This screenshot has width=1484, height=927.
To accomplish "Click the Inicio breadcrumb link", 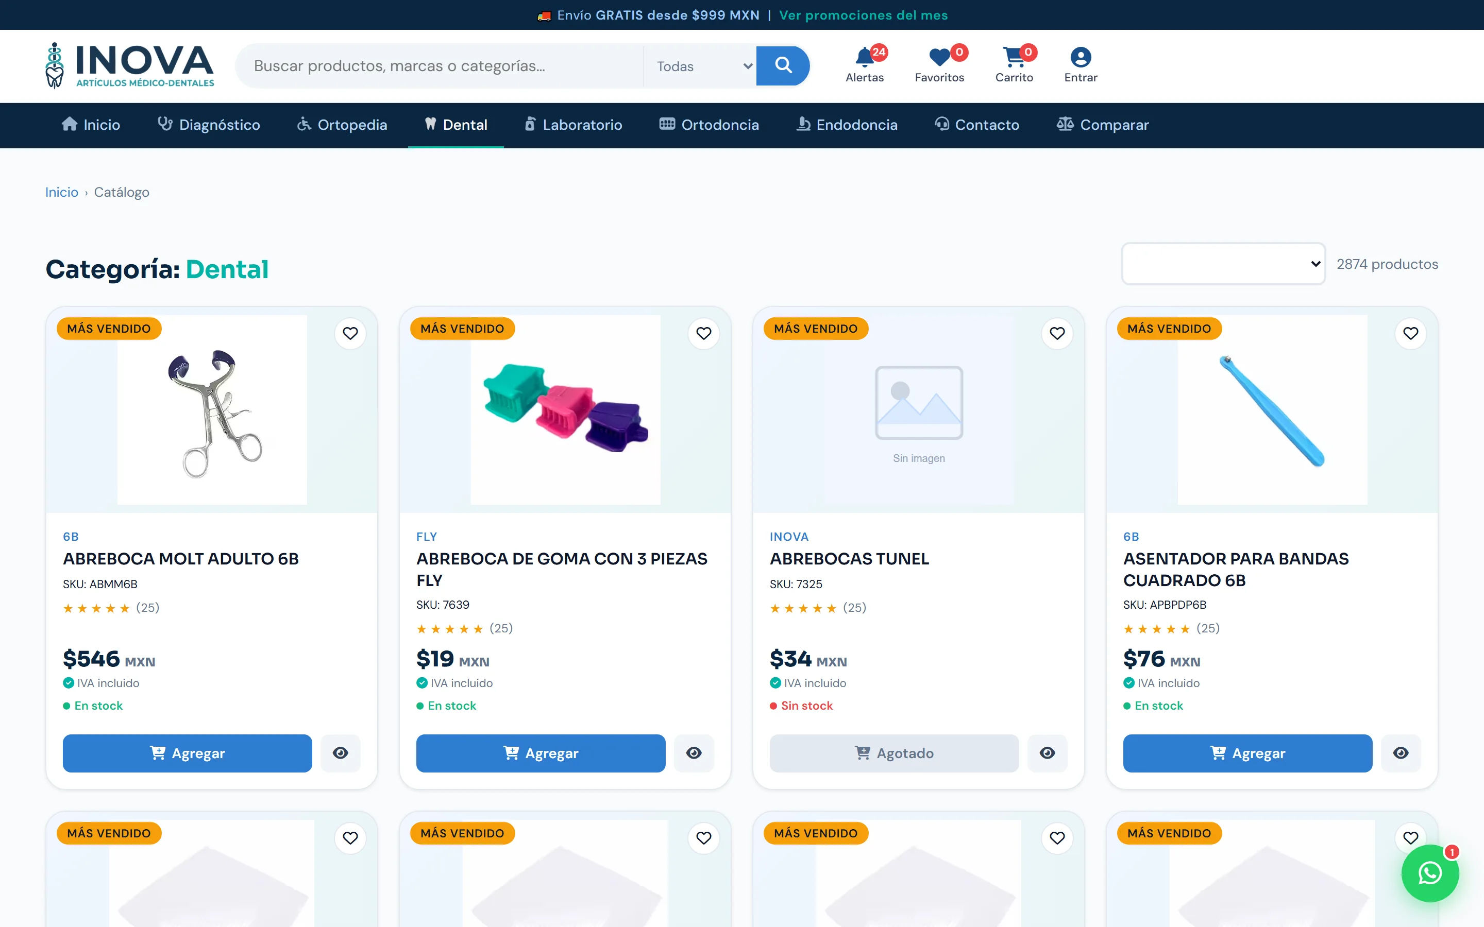I will pyautogui.click(x=62, y=192).
